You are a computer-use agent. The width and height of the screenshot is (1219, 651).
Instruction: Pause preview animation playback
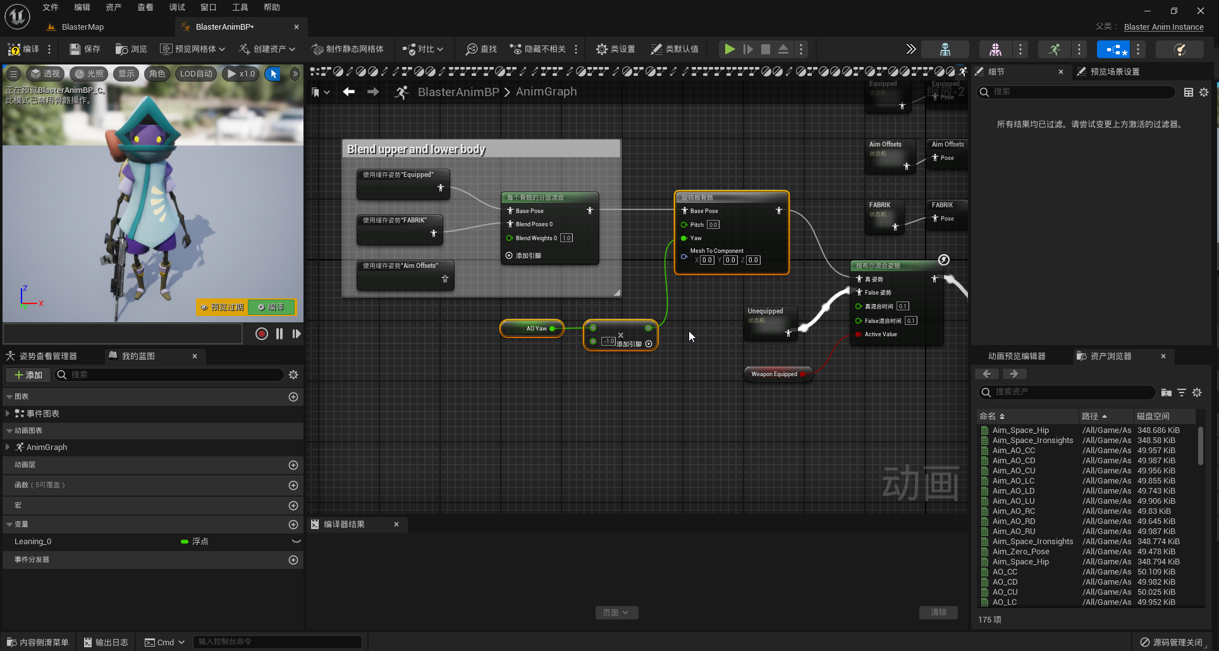tap(279, 334)
